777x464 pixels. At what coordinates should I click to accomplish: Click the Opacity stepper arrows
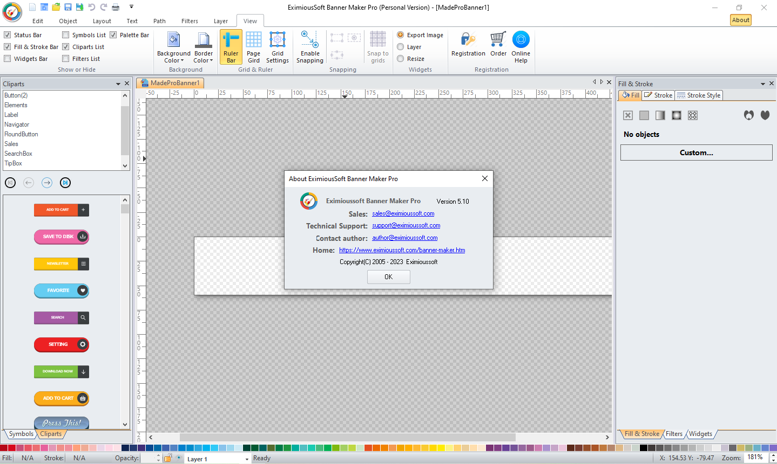point(158,458)
